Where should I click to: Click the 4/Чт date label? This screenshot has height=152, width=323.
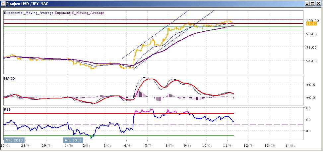pos(128,145)
